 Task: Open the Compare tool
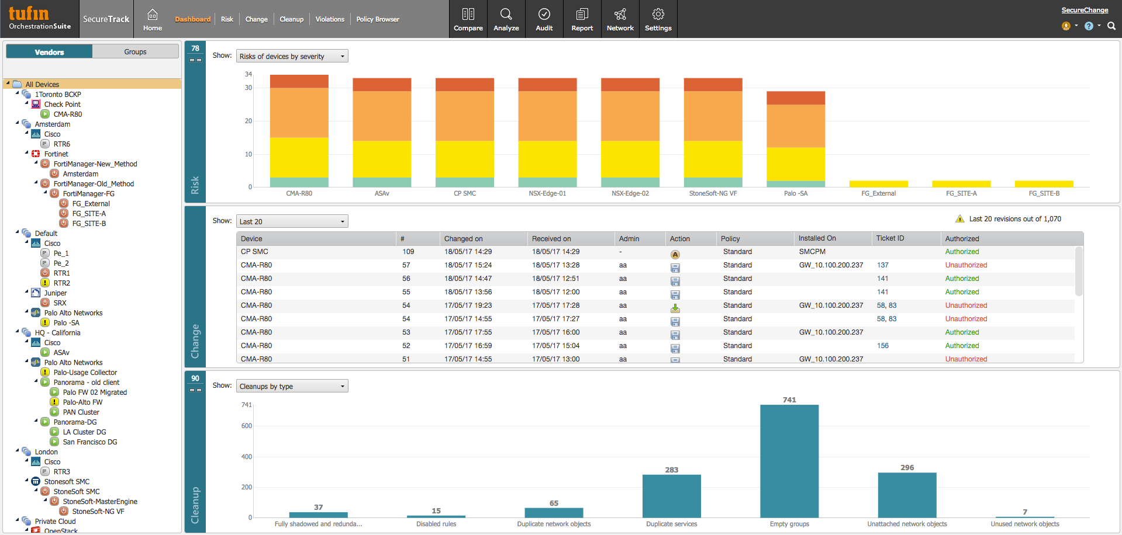[x=468, y=19]
